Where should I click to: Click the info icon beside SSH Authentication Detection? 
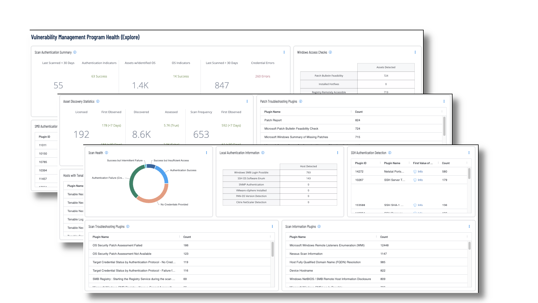(390, 153)
